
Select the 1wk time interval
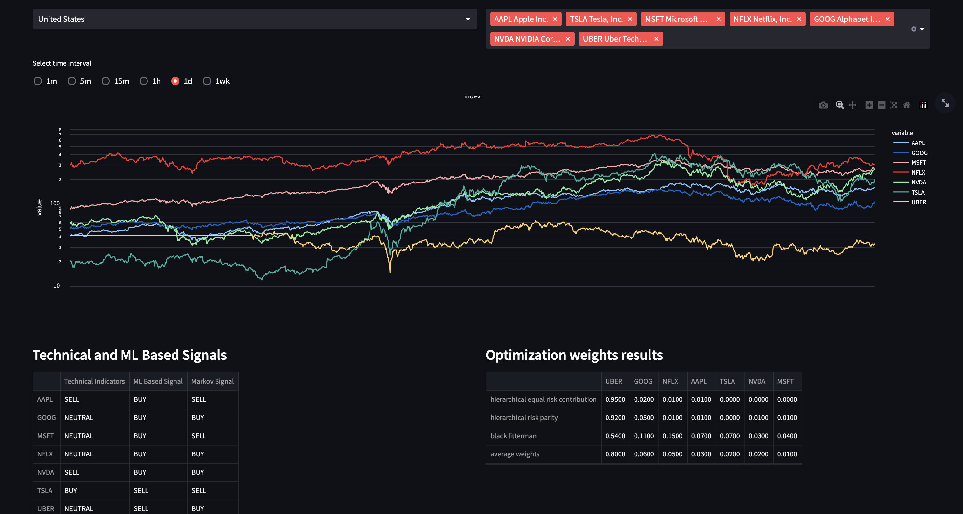click(207, 81)
